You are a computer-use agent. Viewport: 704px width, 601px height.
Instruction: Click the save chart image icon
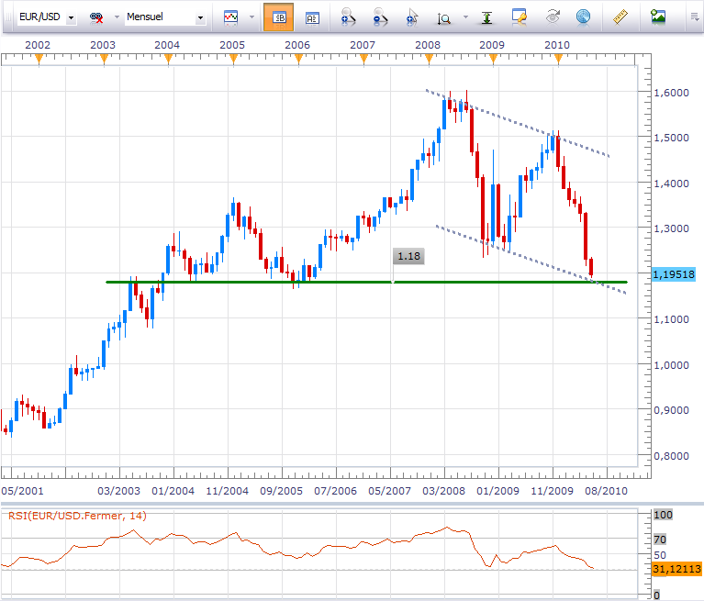(657, 17)
